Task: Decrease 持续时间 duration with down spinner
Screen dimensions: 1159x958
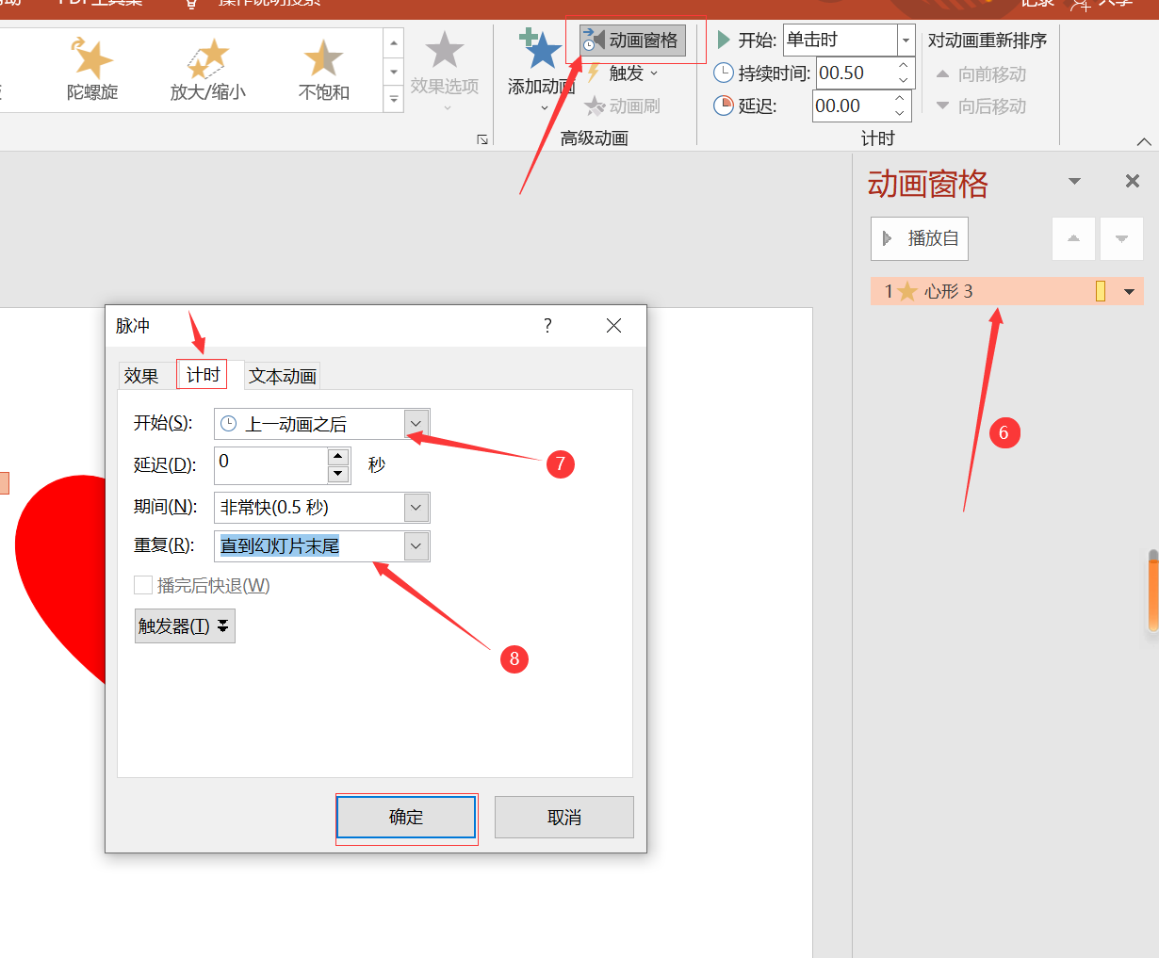Action: pos(903,81)
